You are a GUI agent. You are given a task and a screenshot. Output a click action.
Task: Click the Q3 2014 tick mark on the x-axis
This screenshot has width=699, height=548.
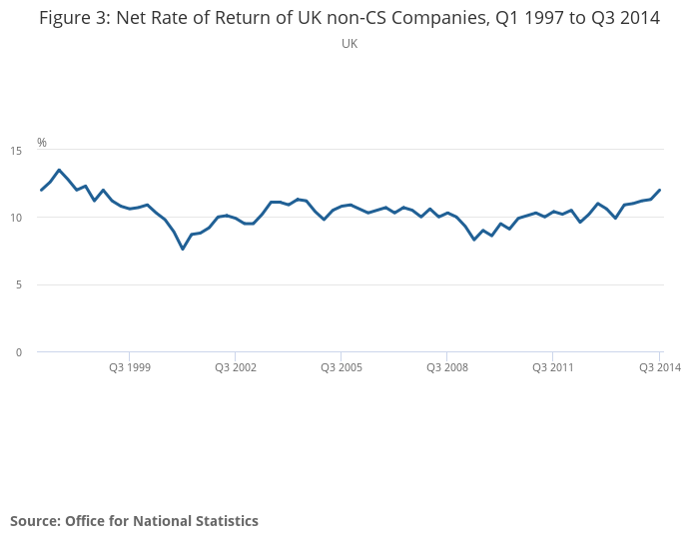[x=660, y=355]
